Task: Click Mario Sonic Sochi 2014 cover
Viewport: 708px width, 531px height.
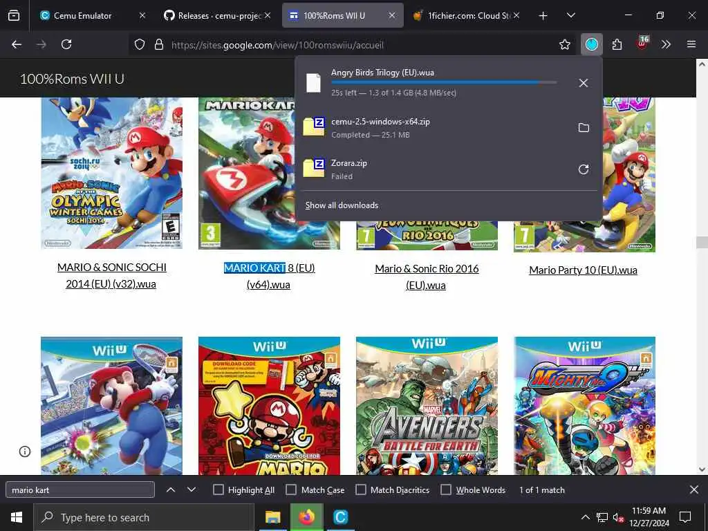Action: pos(111,173)
